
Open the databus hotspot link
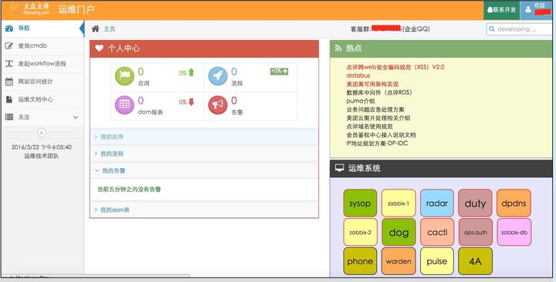(x=358, y=76)
